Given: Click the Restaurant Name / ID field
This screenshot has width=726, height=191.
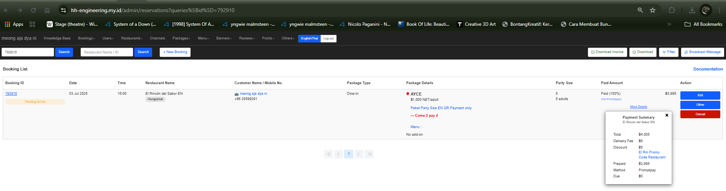Looking at the screenshot, I should click(106, 52).
